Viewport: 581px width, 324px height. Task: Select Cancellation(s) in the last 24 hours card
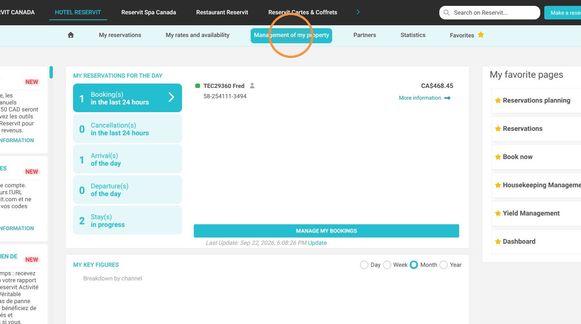pyautogui.click(x=127, y=129)
